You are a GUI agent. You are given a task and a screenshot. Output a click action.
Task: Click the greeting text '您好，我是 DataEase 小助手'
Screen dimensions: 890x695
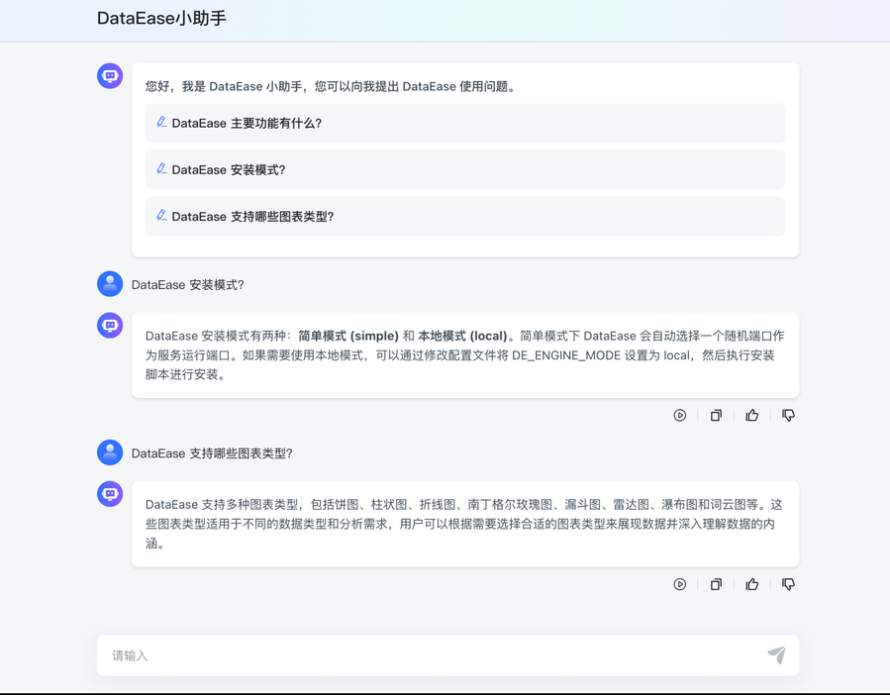224,86
